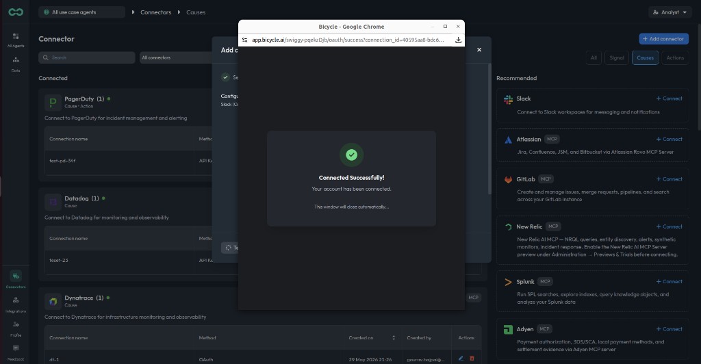
Task: Click the download icon in Chrome popup
Action: (458, 40)
